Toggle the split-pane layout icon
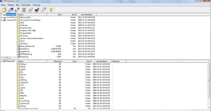The image size is (211, 111). [x=24, y=10]
